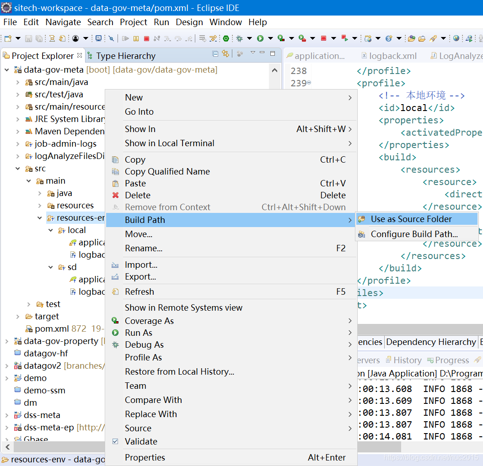Click the Run External Tools toolbox icon

tap(302, 38)
